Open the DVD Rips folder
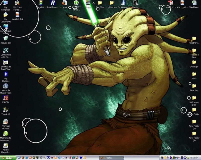The width and height of the screenshot is (201, 160). 194,62
